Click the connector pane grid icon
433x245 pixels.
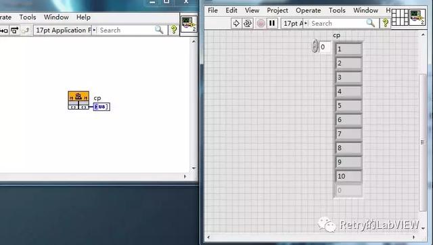coord(400,17)
